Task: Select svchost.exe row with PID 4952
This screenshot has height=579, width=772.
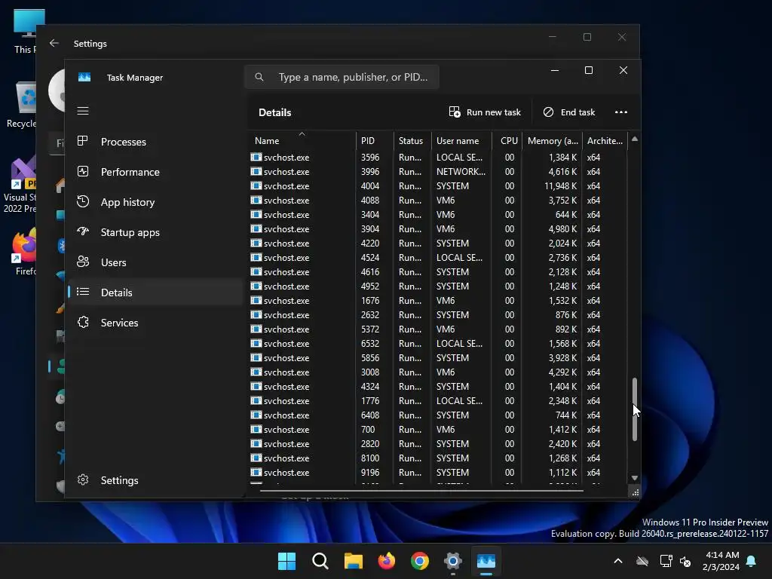Action: point(437,286)
